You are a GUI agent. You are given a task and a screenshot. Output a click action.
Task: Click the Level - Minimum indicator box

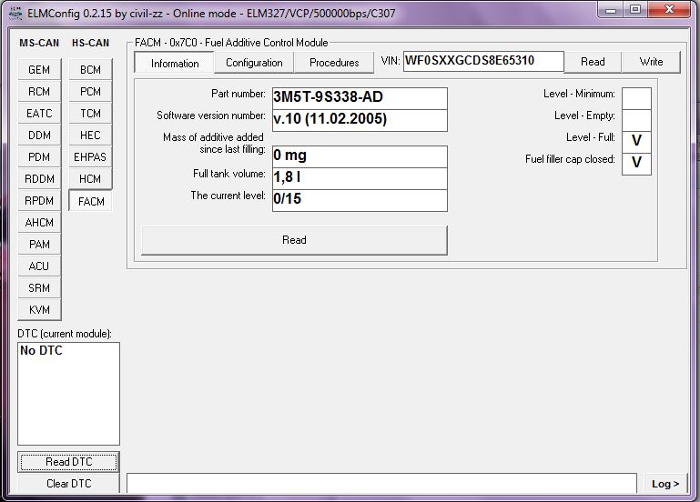tap(636, 97)
